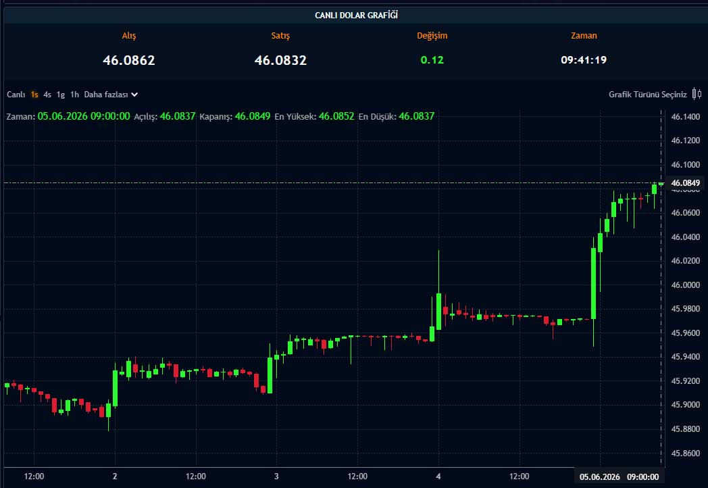The height and width of the screenshot is (488, 708).
Task: Click the 46.1400 price axis label
Action: coord(686,116)
